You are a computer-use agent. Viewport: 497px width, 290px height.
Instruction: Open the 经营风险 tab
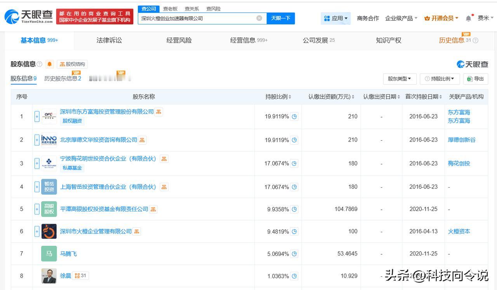tap(179, 40)
